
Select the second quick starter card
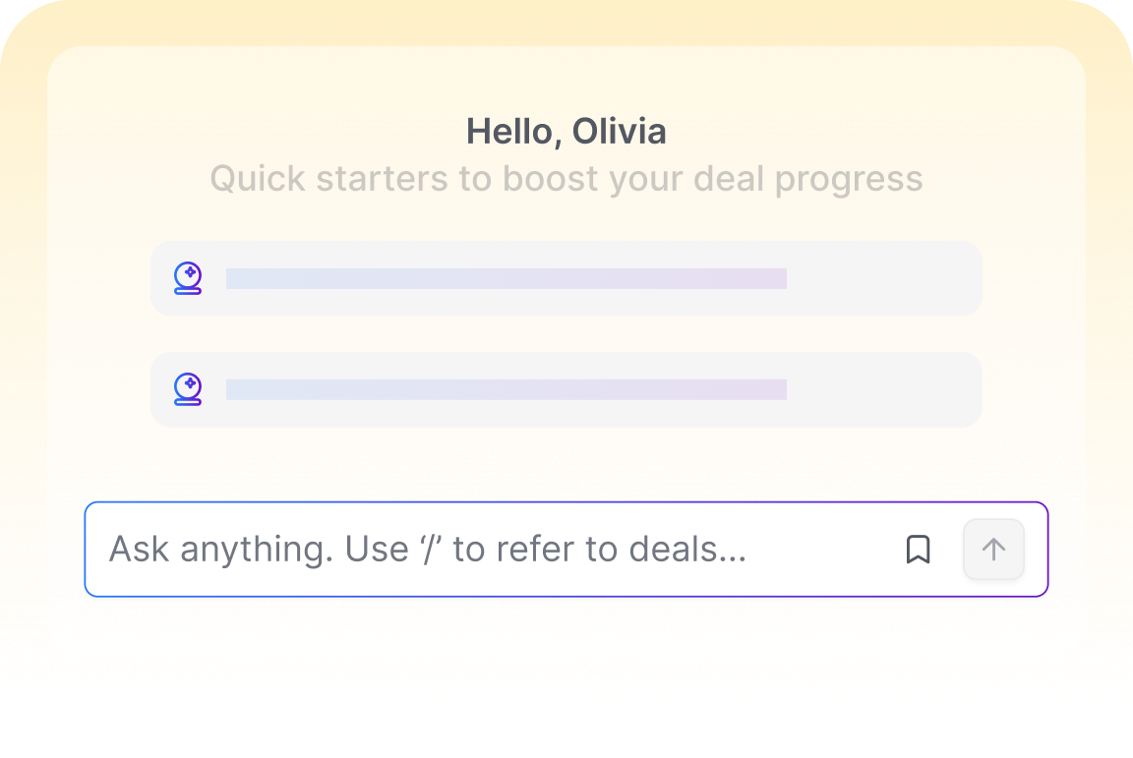point(566,389)
